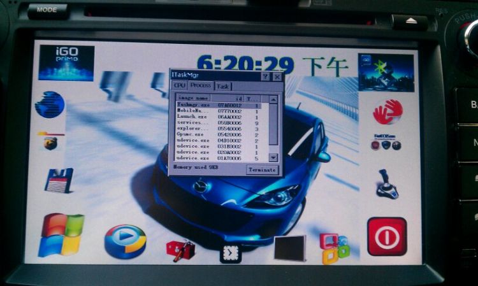Click the help question mark button in ITaskMgr
This screenshot has width=478, height=286.
266,76
